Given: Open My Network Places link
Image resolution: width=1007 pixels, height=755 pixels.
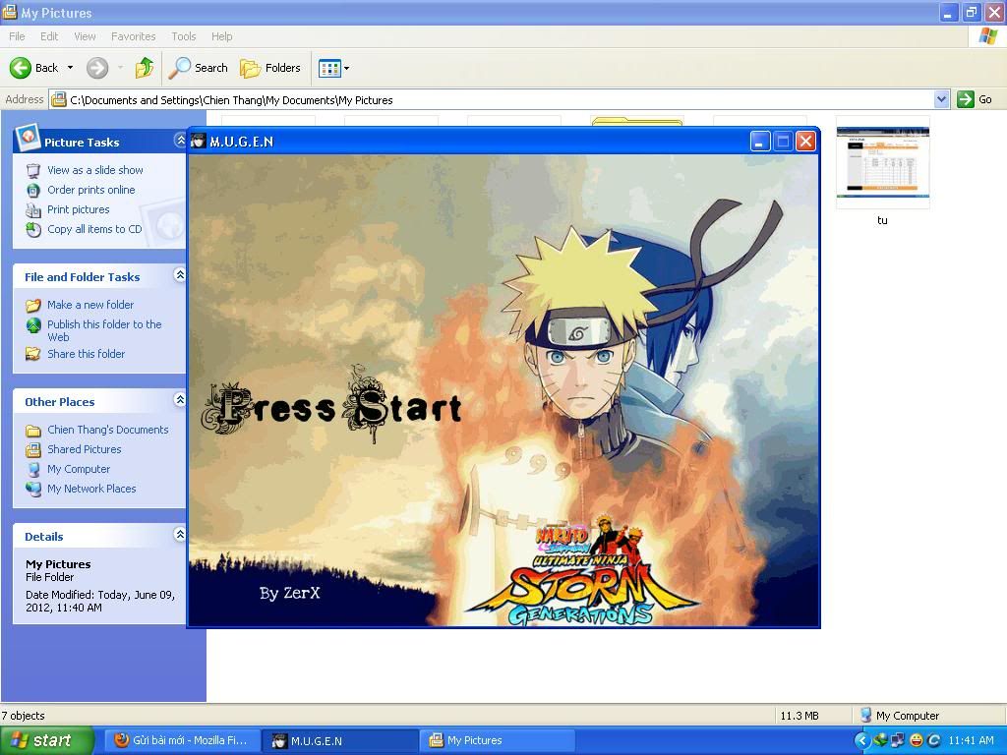Looking at the screenshot, I should click(x=91, y=489).
